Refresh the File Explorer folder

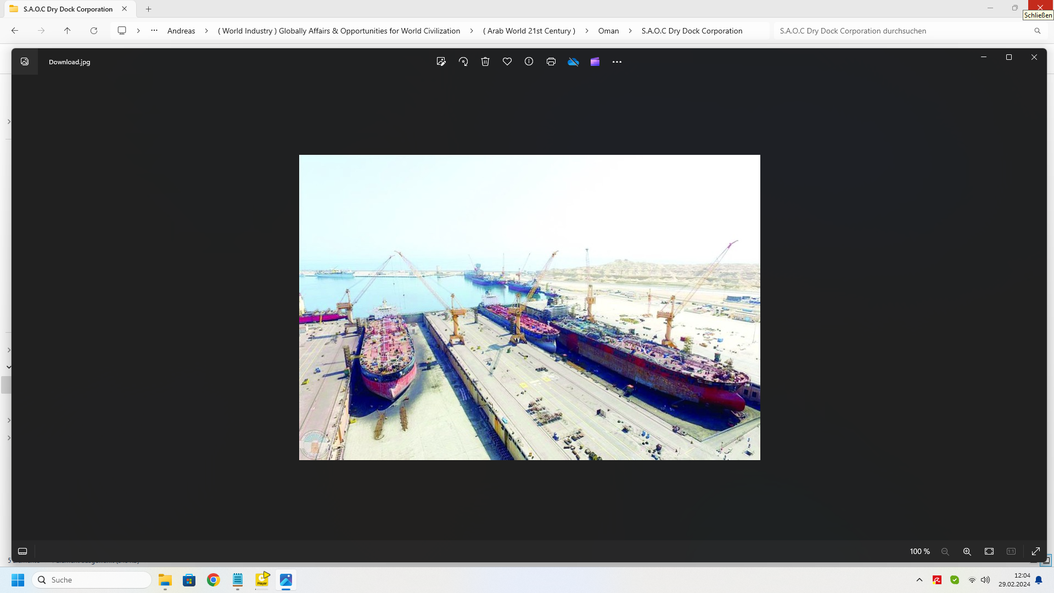(x=94, y=31)
